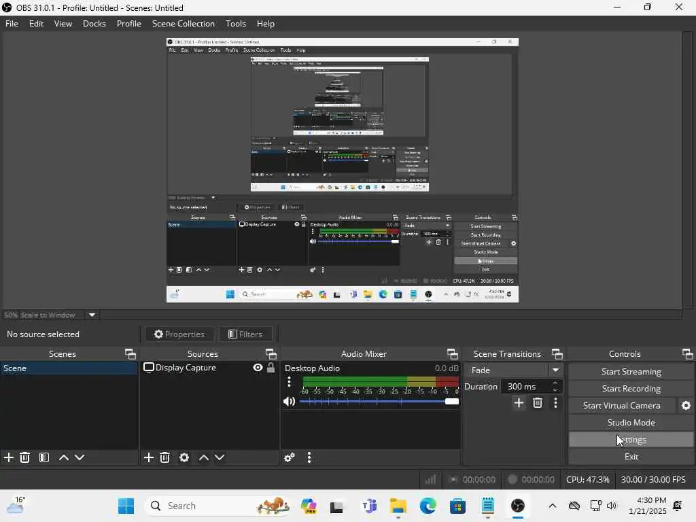Remove selected scene with trash icon
The image size is (696, 522).
pos(25,457)
